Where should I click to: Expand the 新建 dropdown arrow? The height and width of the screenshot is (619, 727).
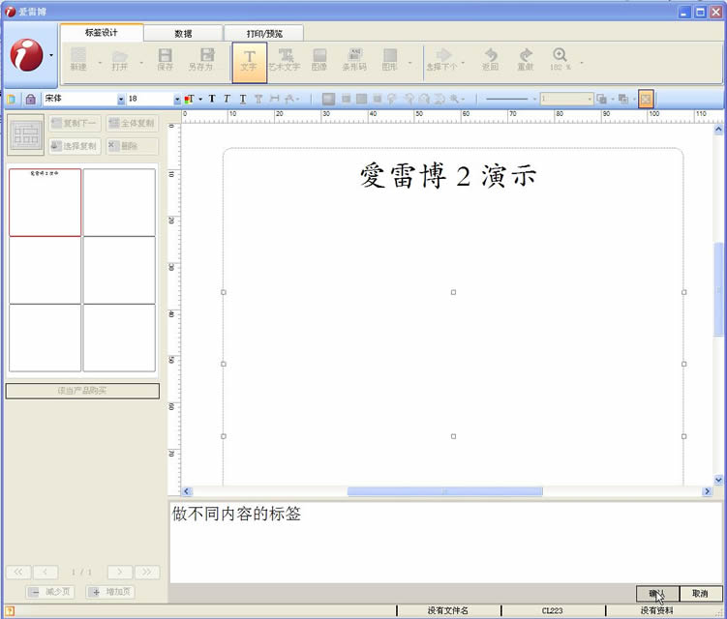100,62
